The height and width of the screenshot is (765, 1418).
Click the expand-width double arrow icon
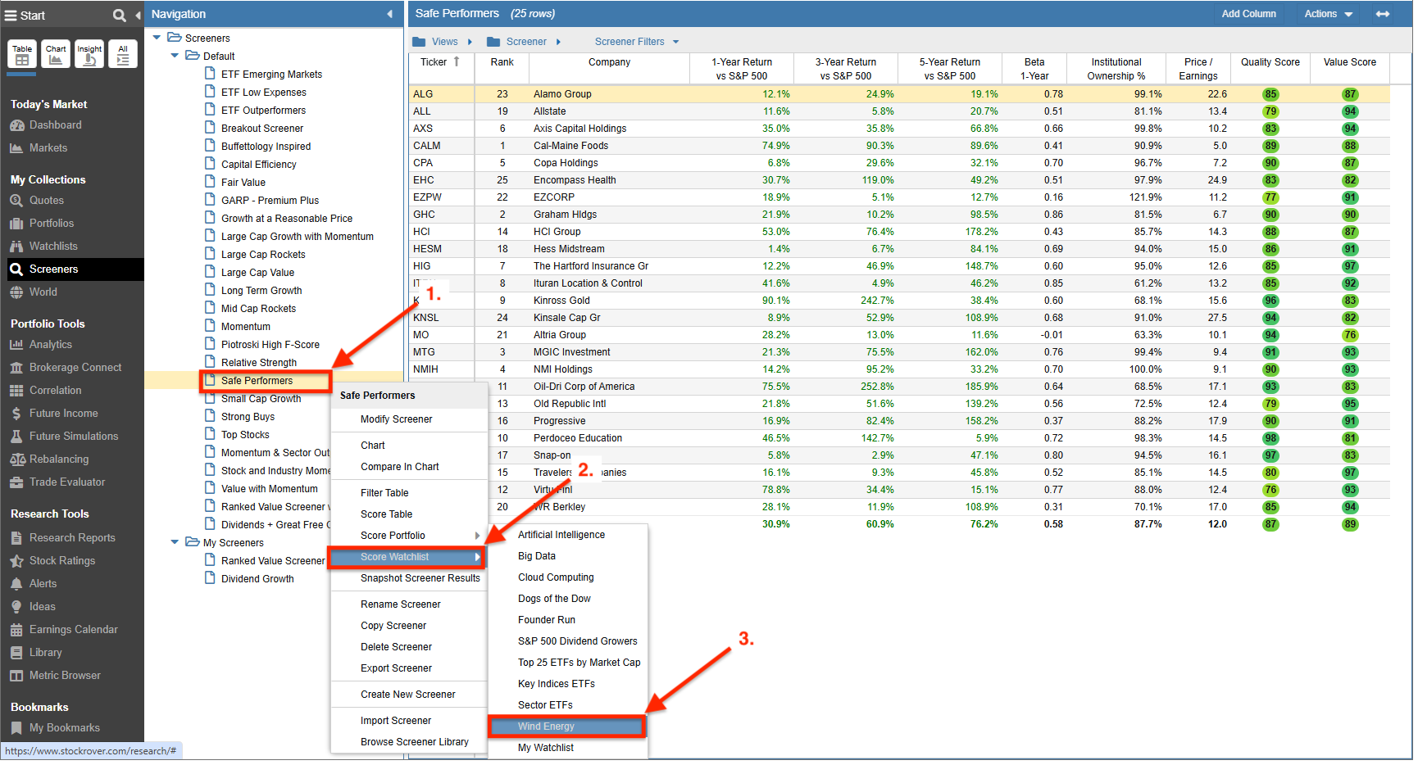click(x=1383, y=14)
